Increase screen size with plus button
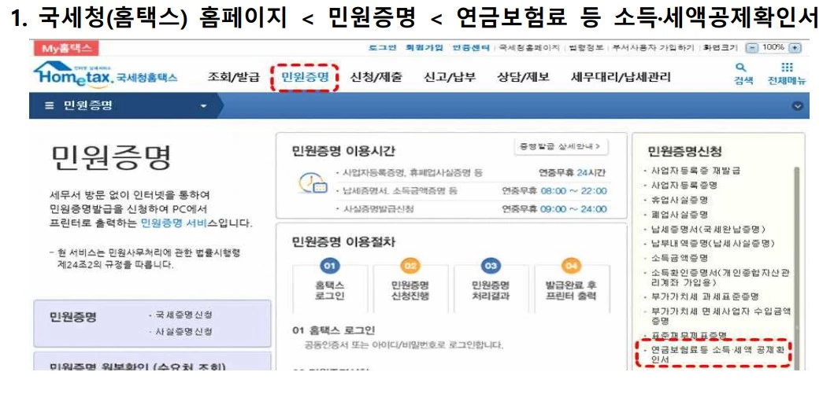Viewport: 834px width, 394px height. [x=796, y=48]
